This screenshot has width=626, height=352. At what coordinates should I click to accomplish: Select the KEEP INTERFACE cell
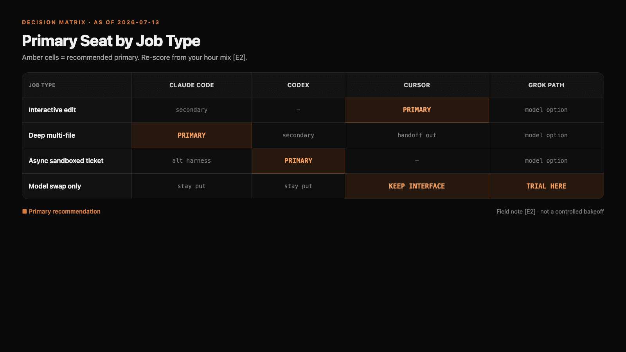(x=417, y=186)
